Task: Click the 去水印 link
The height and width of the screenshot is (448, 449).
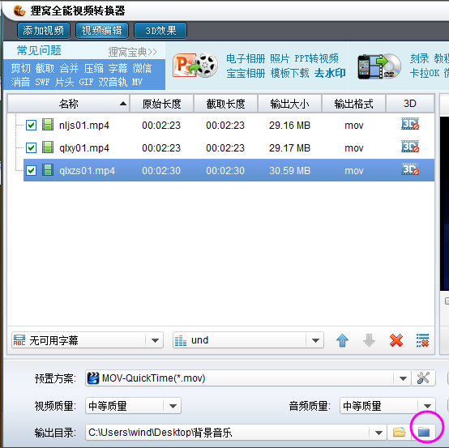Action: [x=330, y=73]
